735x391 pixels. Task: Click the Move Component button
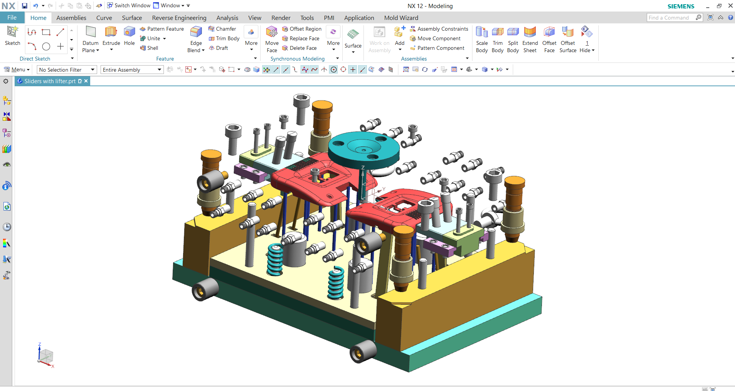[435, 38]
